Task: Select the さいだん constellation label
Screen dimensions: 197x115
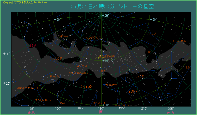Action: 54,76
